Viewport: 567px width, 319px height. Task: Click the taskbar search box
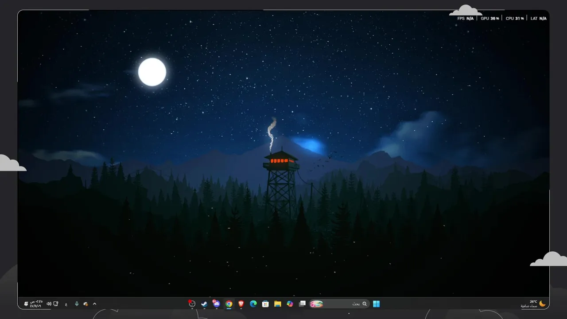click(x=339, y=304)
